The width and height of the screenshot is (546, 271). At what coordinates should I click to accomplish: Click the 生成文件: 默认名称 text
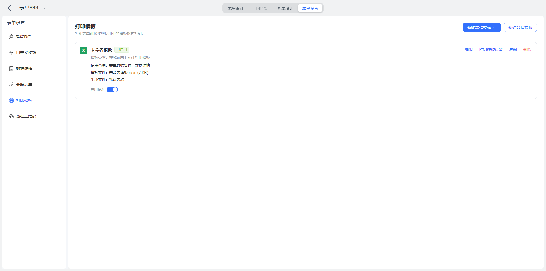click(x=107, y=80)
